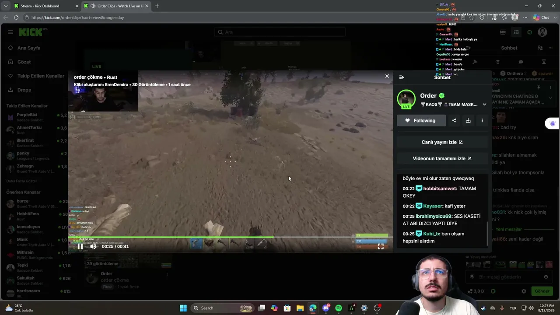Download the clip
Image resolution: width=560 pixels, height=315 pixels.
pyautogui.click(x=468, y=120)
